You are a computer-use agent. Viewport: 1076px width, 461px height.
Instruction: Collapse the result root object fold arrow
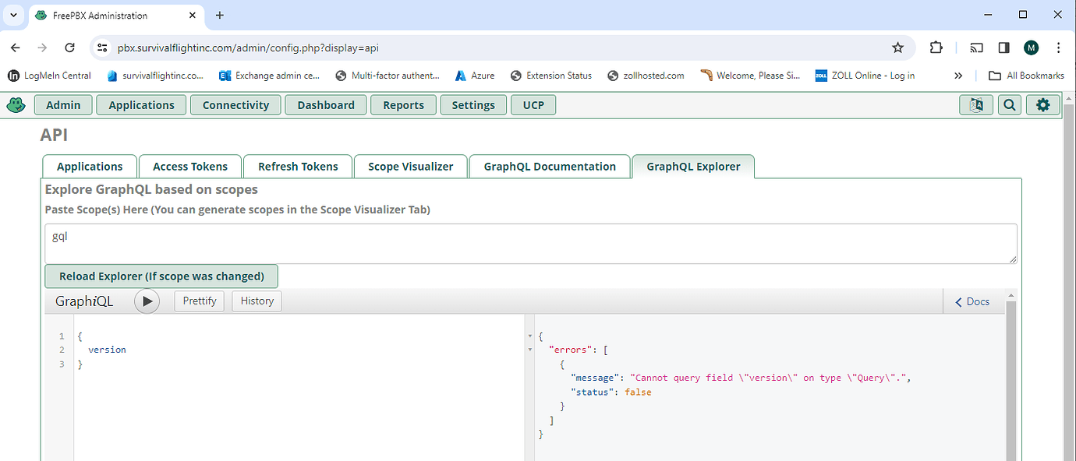coord(530,336)
